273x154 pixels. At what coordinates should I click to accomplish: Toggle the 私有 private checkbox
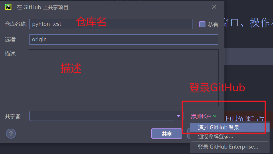202,24
